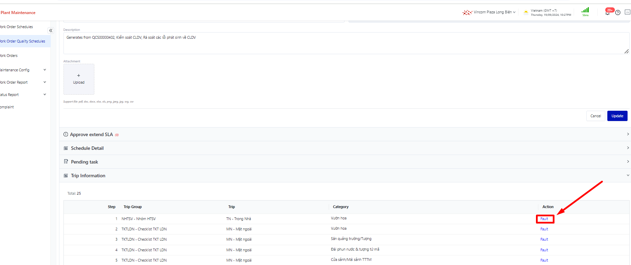631x265 pixels.
Task: Click the weather icon beside Vietnam time
Action: click(526, 12)
